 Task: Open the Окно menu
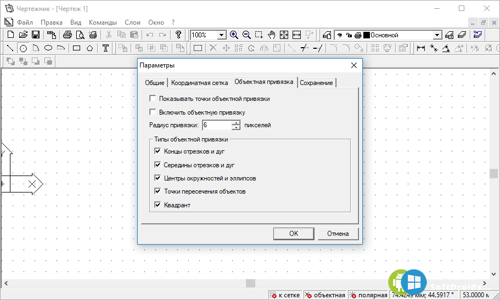(156, 22)
